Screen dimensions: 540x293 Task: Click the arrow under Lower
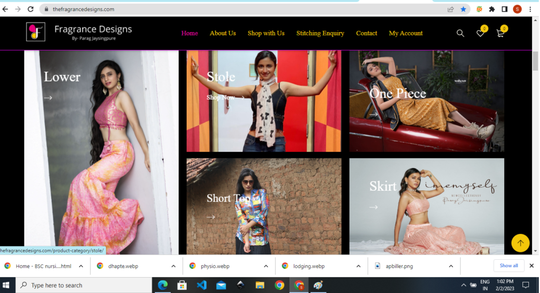click(48, 98)
